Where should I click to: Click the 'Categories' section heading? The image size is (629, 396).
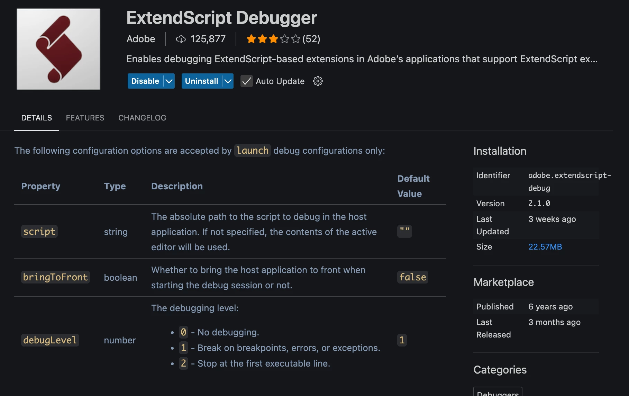point(500,370)
